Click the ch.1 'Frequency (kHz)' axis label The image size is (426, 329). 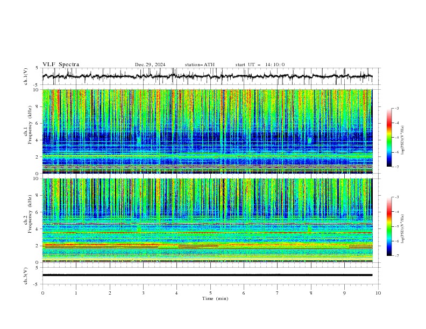point(30,125)
